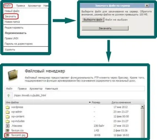
Task: Choose Удалить menu entry
Action: pyautogui.click(x=10, y=50)
